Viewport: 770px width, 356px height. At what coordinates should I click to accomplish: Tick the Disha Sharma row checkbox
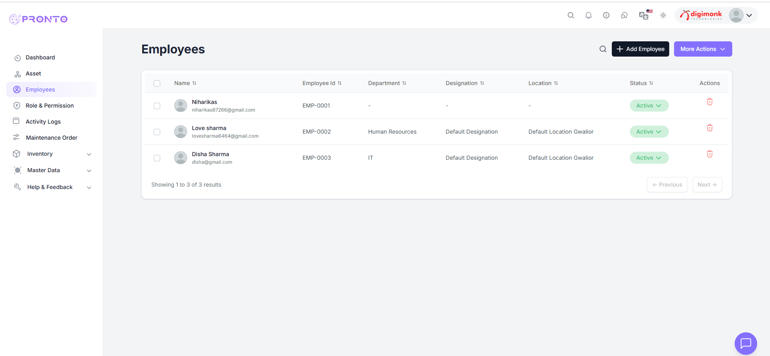point(157,158)
